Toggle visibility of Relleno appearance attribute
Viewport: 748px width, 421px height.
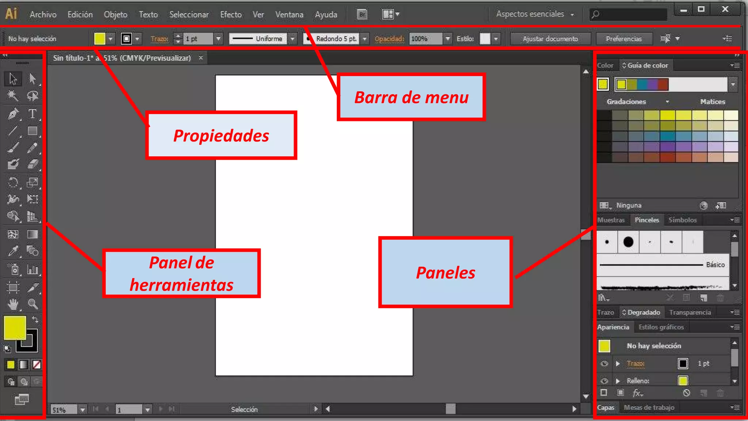point(604,381)
